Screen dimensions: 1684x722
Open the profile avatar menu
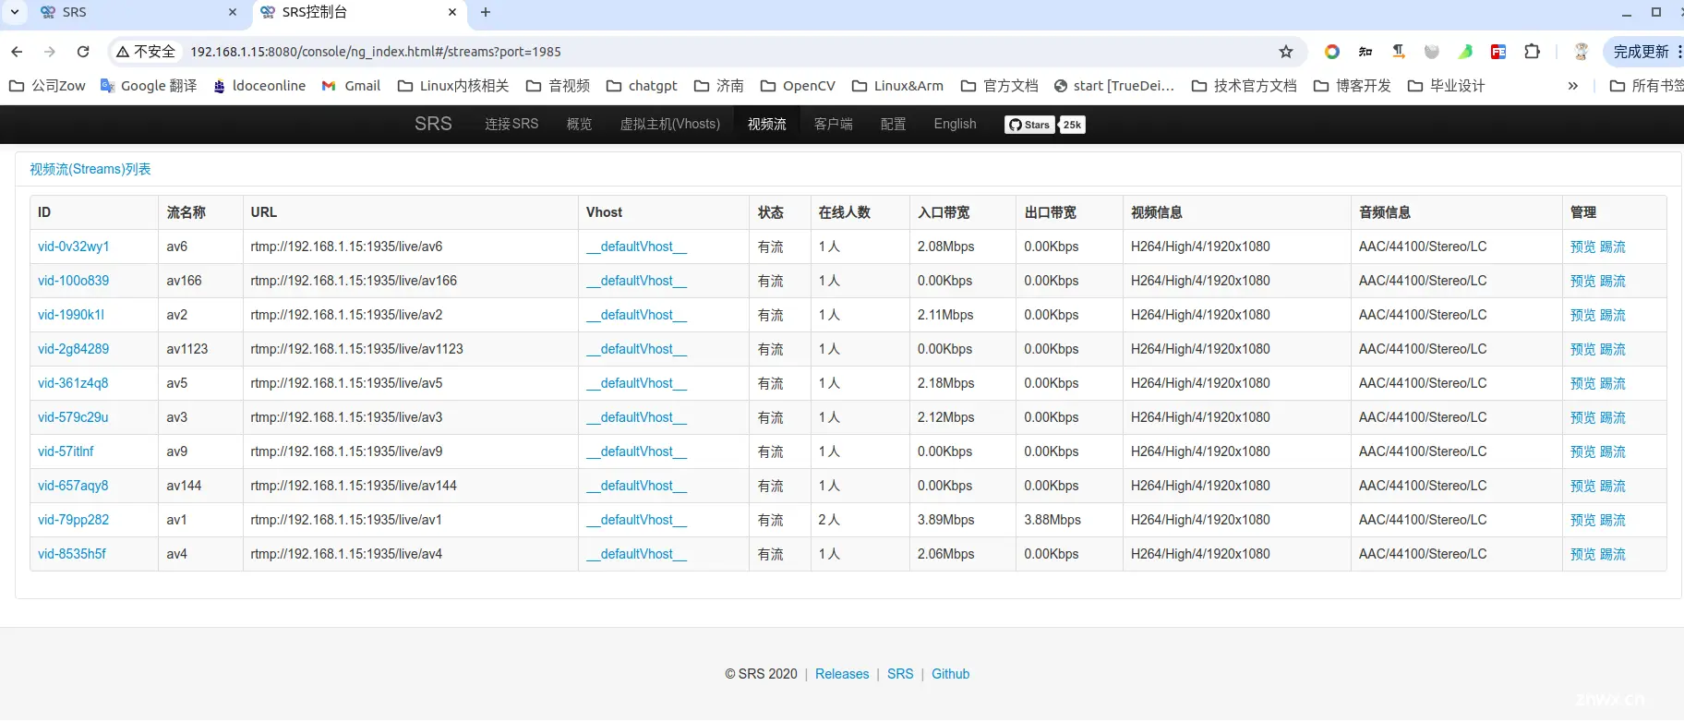coord(1581,52)
